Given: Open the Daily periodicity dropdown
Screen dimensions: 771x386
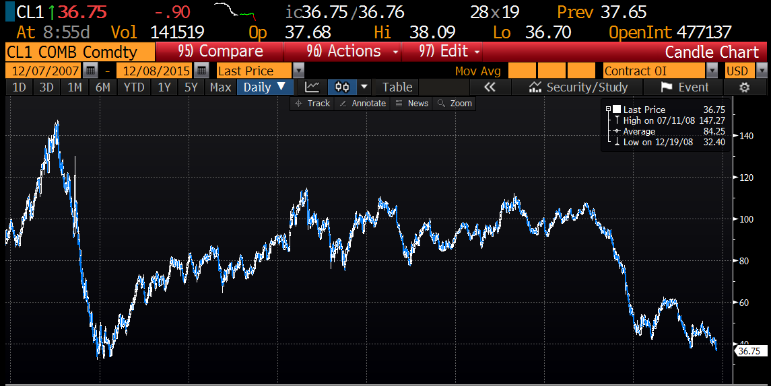Looking at the screenshot, I should coord(281,87).
